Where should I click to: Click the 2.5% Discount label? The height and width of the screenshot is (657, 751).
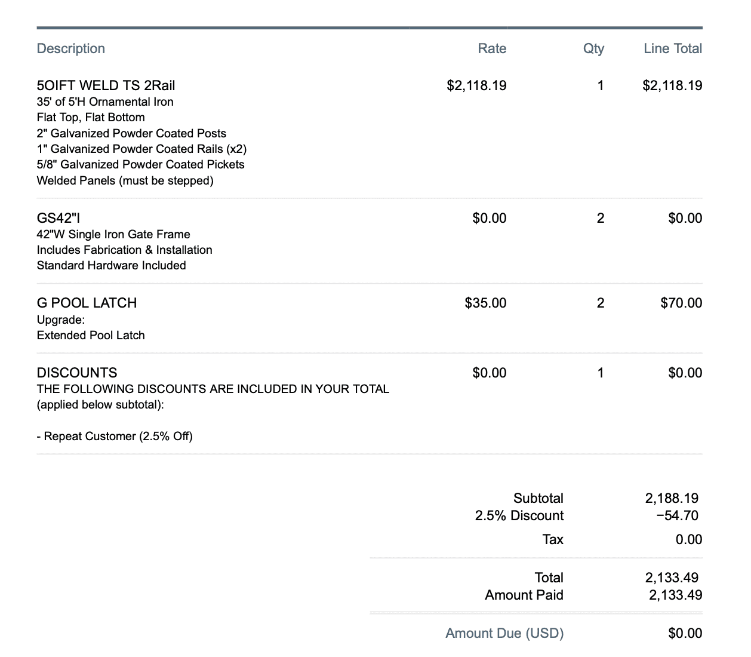519,515
